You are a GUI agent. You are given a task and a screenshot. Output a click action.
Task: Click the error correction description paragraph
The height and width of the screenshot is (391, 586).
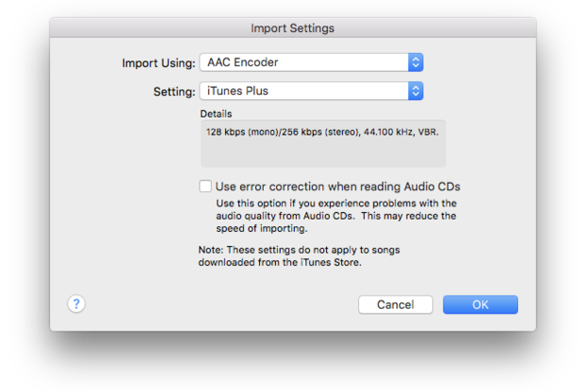click(336, 216)
